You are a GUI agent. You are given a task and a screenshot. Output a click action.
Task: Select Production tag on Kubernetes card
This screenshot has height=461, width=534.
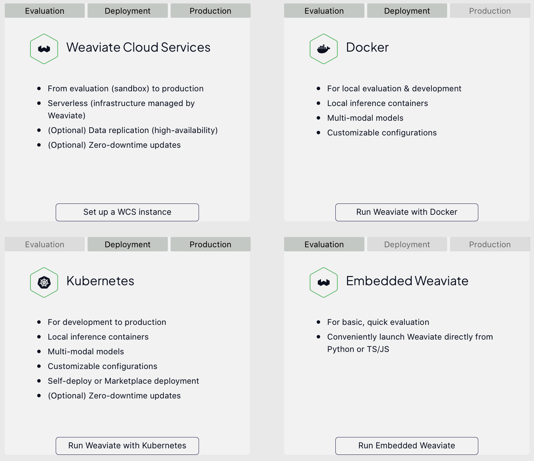pyautogui.click(x=211, y=244)
